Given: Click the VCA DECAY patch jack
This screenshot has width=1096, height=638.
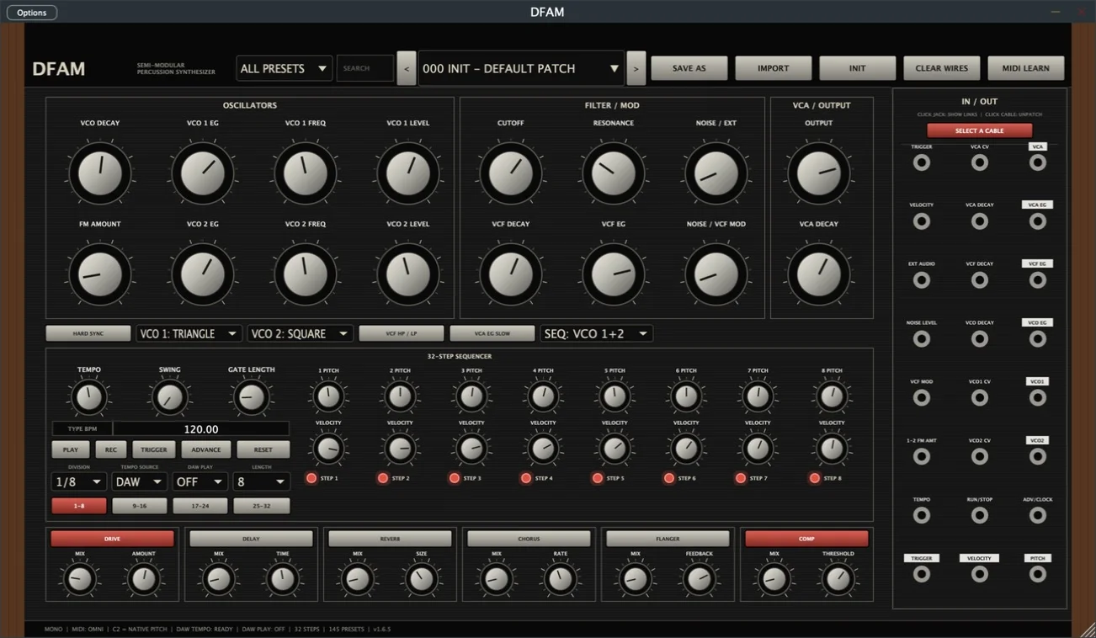Looking at the screenshot, I should click(980, 221).
